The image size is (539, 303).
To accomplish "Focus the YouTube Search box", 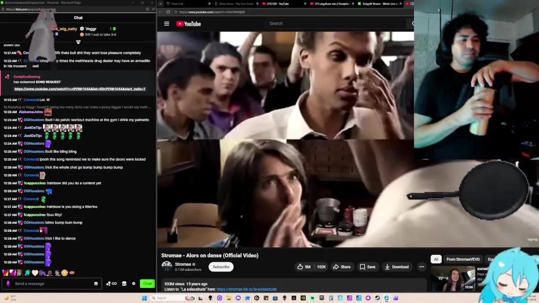I will [x=337, y=24].
